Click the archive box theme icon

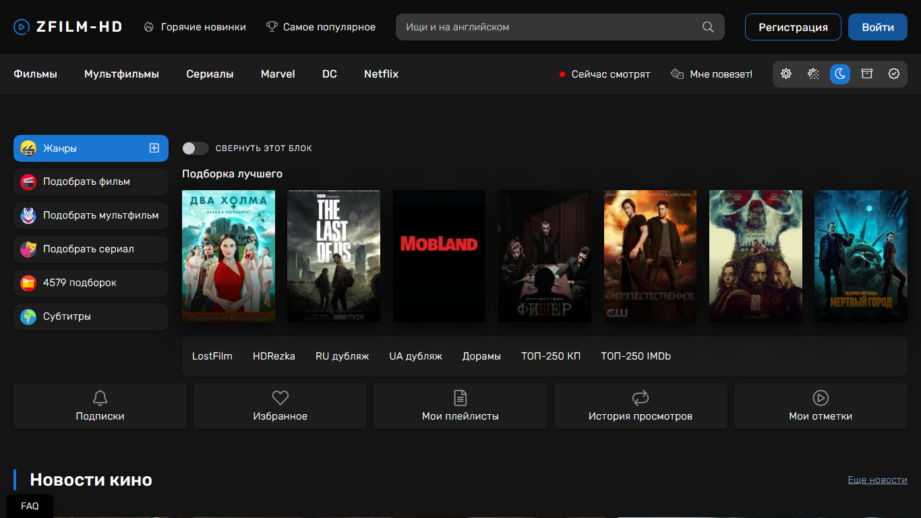coord(867,74)
